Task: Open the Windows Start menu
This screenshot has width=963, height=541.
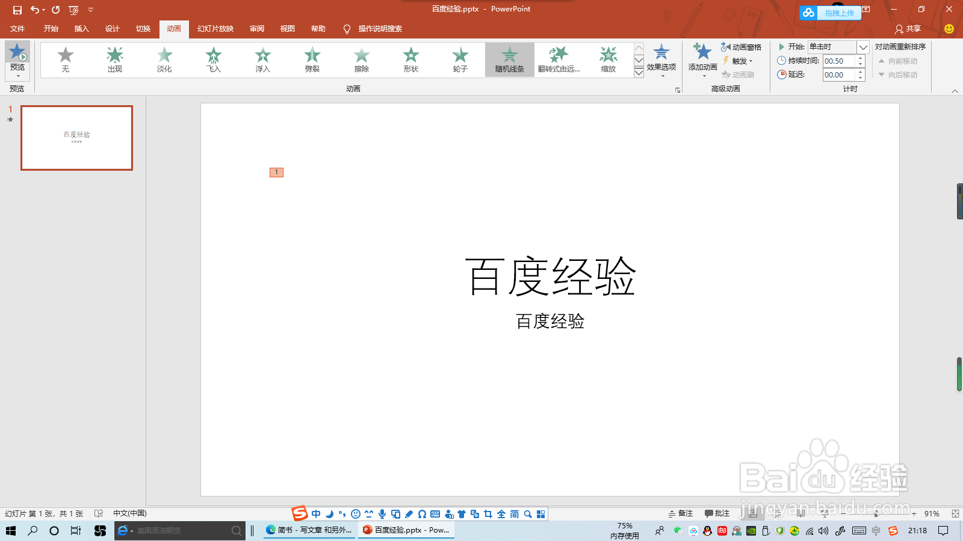Action: point(11,530)
